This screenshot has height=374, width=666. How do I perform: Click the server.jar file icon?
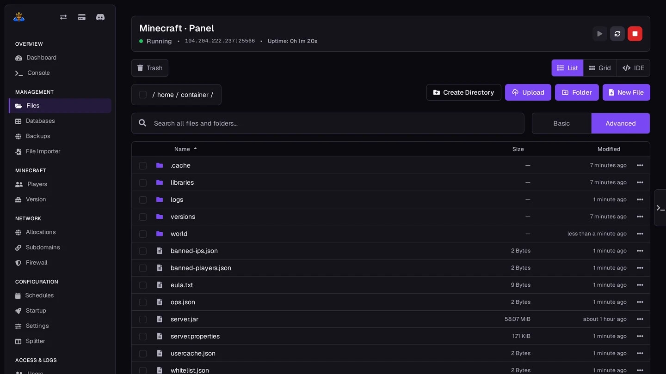click(x=160, y=319)
